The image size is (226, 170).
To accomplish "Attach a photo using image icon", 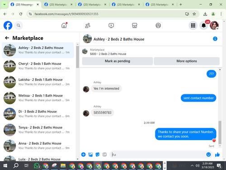I will coord(90,155).
